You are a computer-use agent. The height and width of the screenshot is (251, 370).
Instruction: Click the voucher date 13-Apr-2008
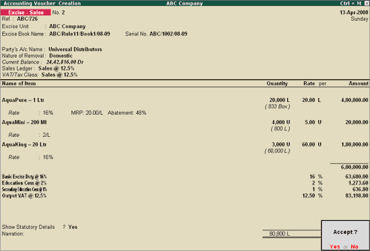(354, 12)
